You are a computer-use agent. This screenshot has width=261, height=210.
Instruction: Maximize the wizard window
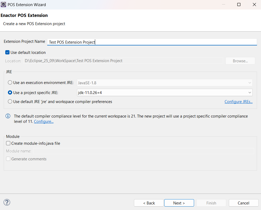point(239,4)
